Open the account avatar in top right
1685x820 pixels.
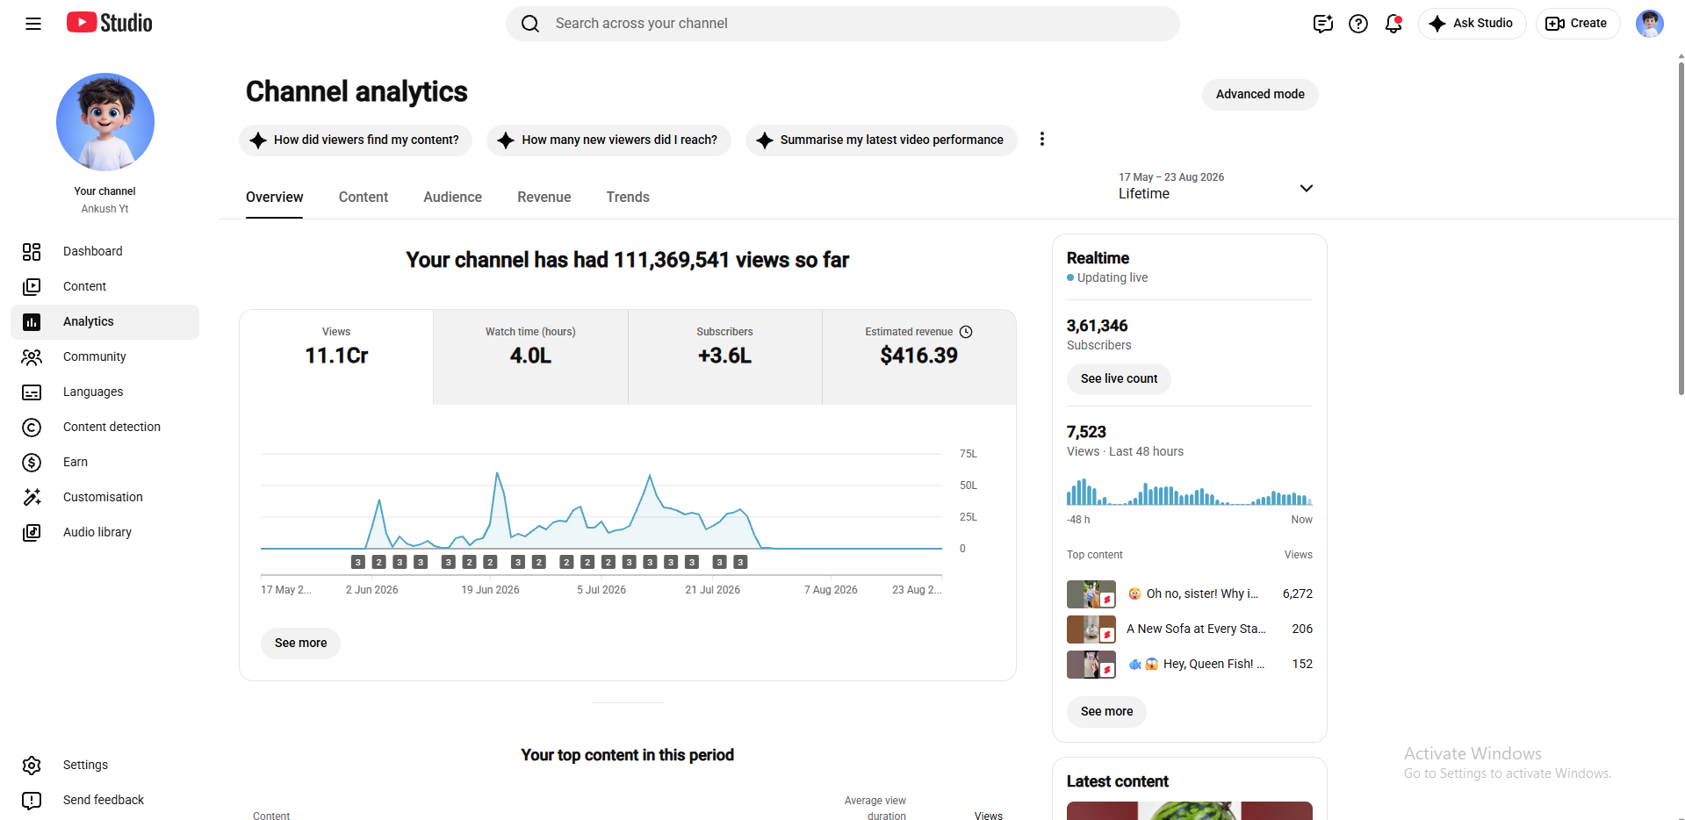tap(1650, 24)
